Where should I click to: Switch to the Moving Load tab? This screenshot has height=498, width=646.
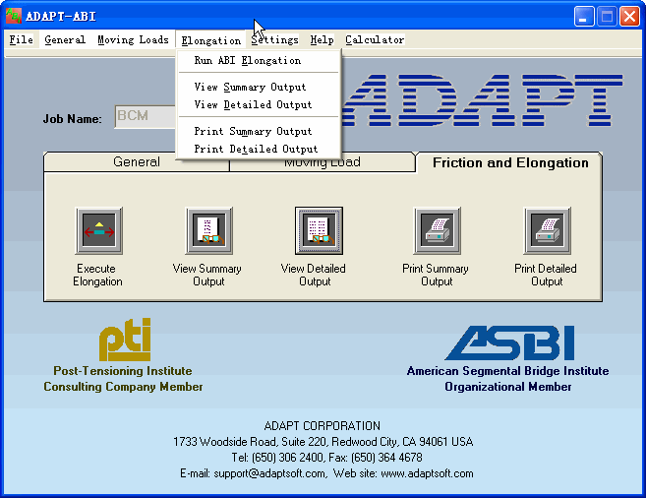323,164
